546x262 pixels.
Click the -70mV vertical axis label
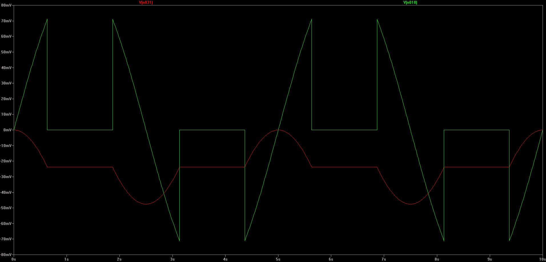coord(6,239)
